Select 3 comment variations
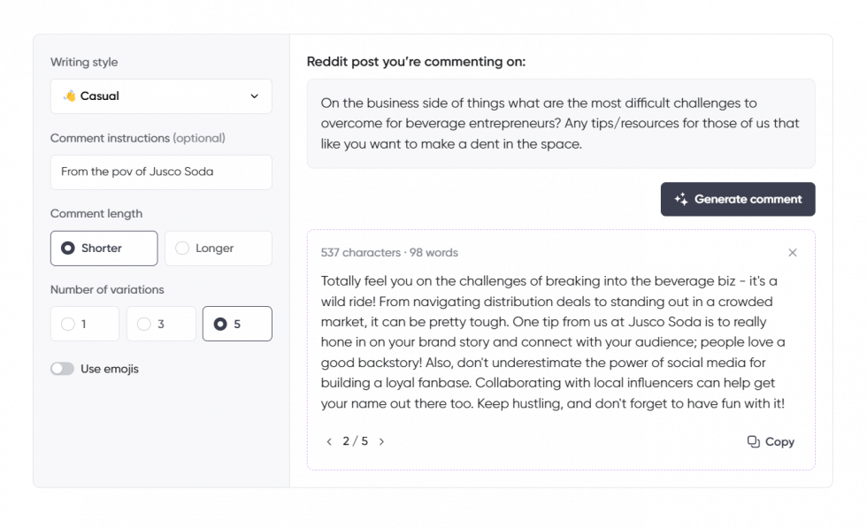Viewport: 867px width, 528px height. tap(160, 324)
